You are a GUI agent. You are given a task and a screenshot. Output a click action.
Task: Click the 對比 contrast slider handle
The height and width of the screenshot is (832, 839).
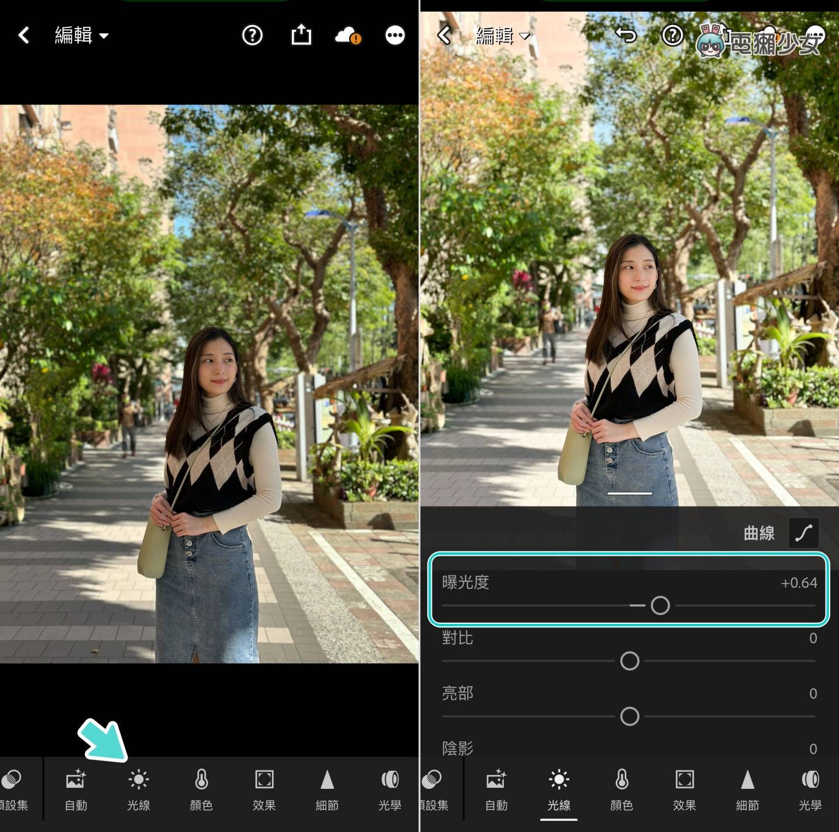630,661
